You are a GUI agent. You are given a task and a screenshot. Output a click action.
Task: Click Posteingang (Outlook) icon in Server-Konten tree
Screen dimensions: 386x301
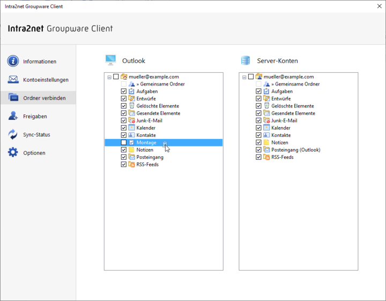click(x=266, y=150)
